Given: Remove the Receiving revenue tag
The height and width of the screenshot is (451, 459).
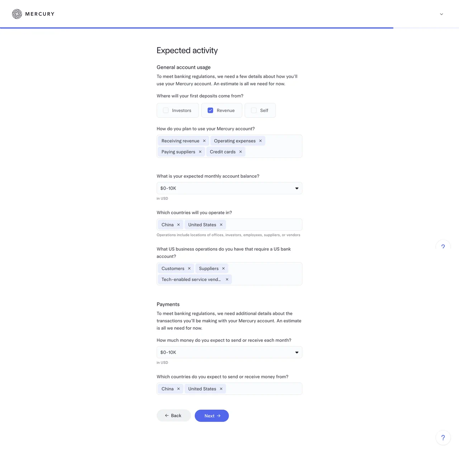Looking at the screenshot, I should coord(204,141).
